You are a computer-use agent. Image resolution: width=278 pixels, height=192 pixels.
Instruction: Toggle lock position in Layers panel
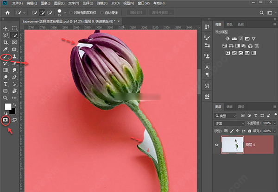(238, 131)
